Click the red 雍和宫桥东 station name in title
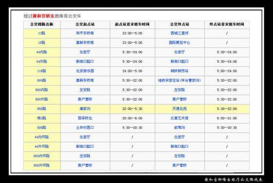This screenshot has height=183, width=273. 43,16
